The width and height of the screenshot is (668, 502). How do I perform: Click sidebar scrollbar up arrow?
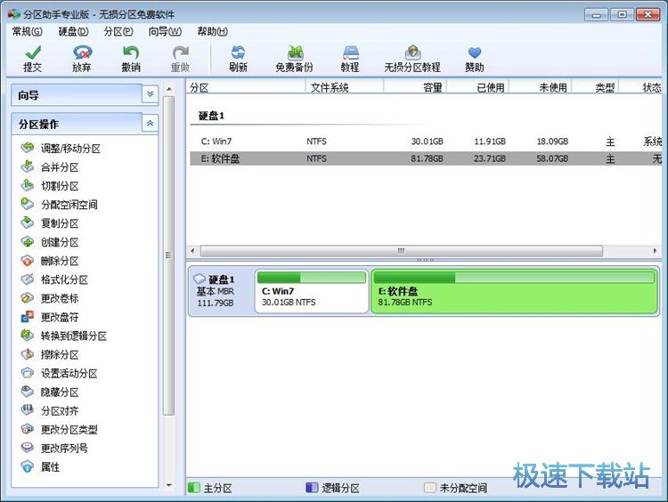[169, 89]
